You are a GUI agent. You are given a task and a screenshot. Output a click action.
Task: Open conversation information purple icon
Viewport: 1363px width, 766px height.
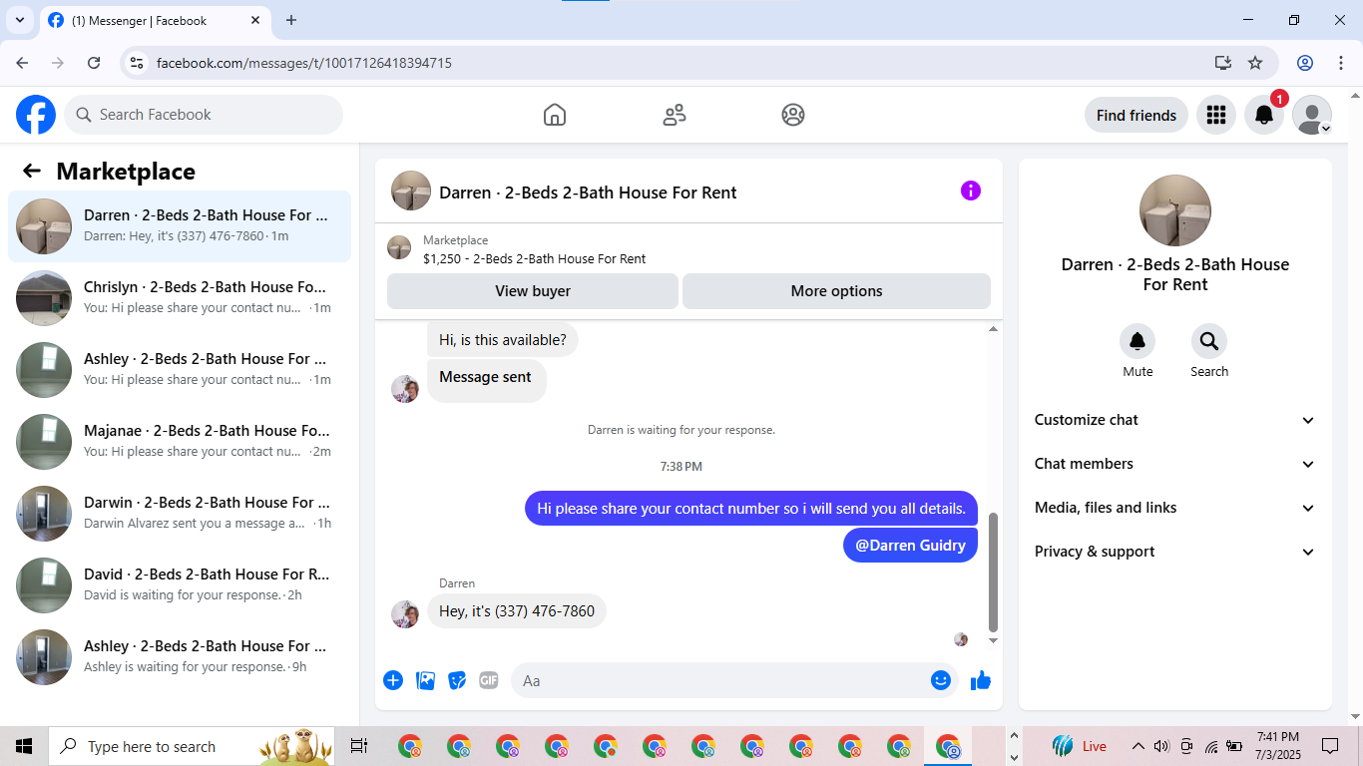(x=971, y=191)
